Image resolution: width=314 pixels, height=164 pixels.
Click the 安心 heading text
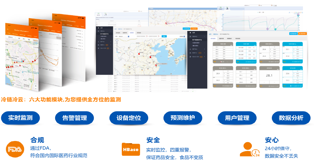pos(272,140)
